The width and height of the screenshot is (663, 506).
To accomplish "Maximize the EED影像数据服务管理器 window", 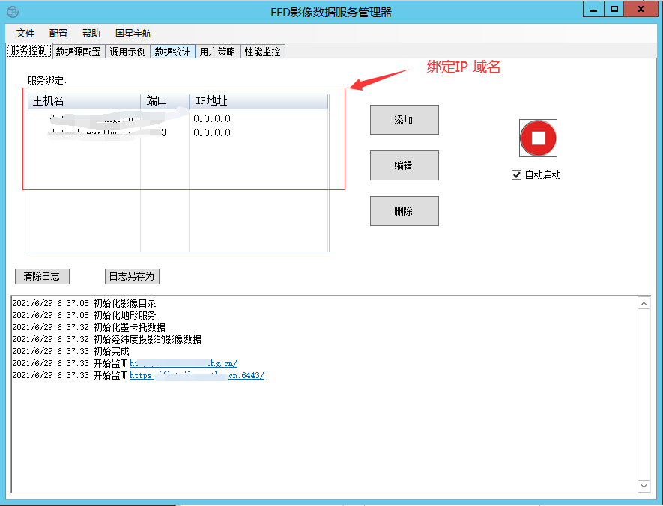I will click(x=614, y=10).
